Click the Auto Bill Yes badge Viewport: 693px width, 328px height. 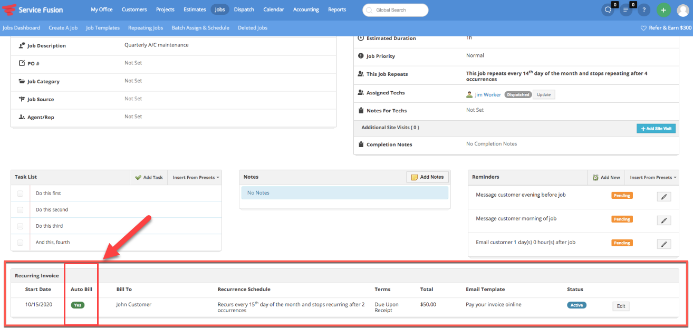(x=78, y=305)
